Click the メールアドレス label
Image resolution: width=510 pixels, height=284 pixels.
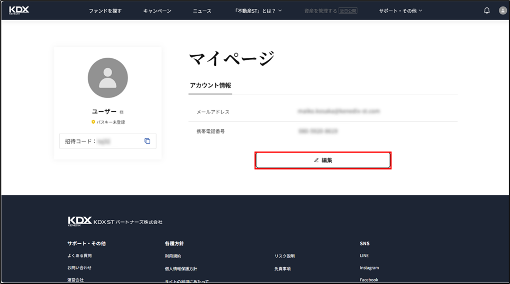click(213, 112)
